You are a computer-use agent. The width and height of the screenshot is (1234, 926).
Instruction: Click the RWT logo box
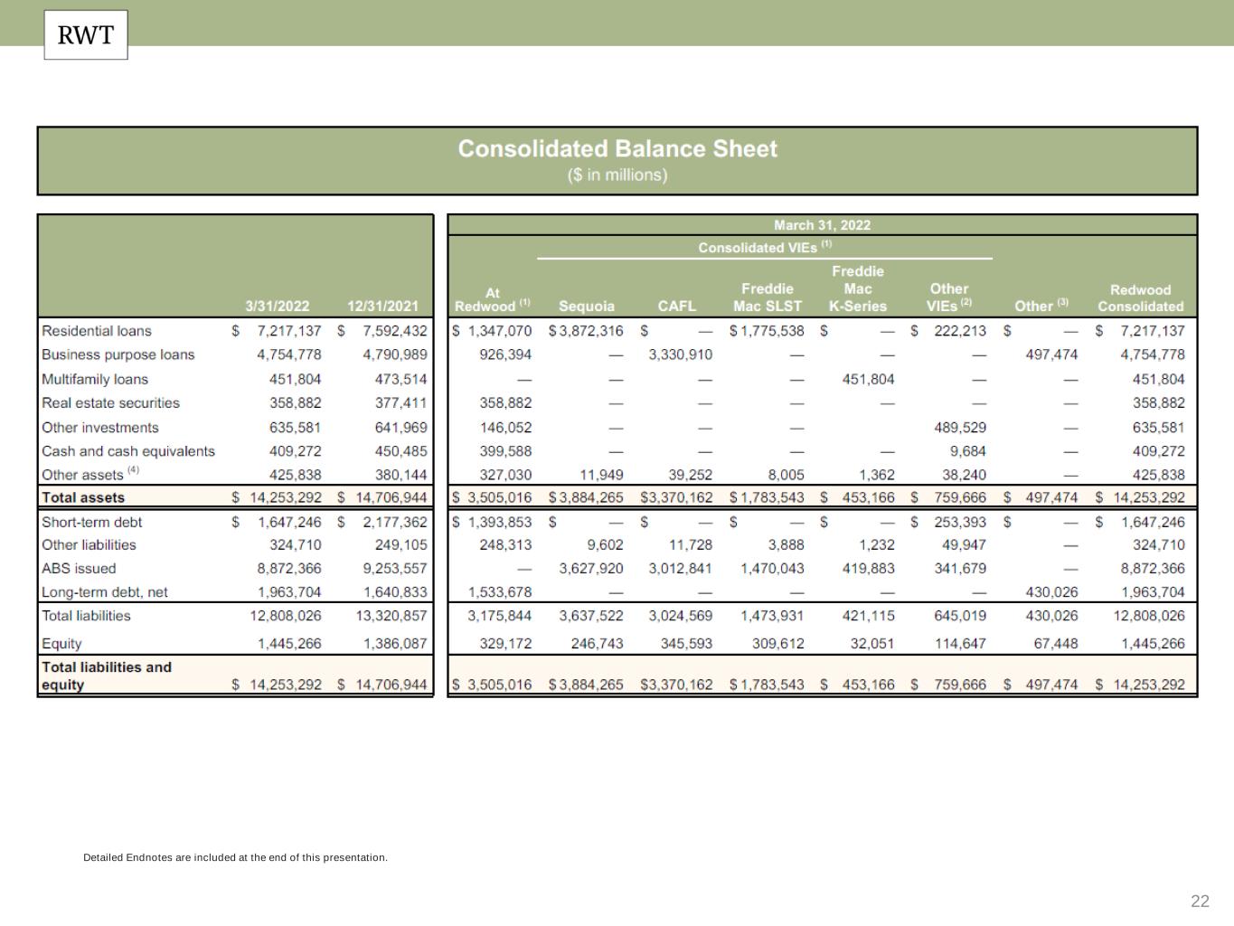[x=86, y=35]
